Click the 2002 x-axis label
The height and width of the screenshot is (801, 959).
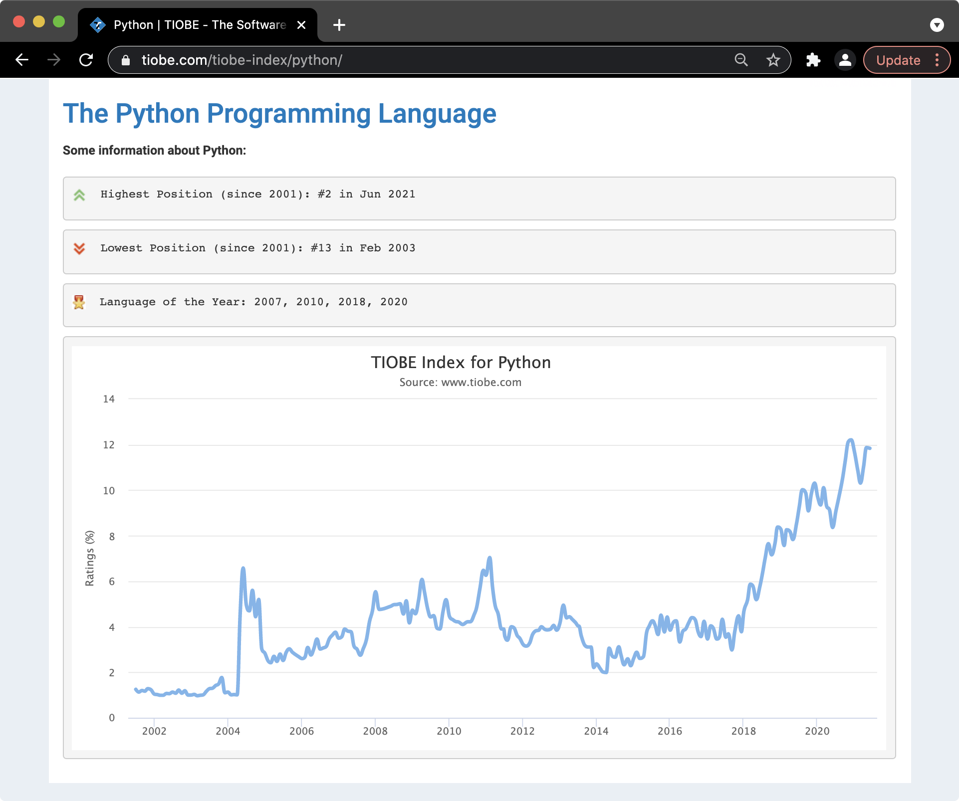point(154,731)
